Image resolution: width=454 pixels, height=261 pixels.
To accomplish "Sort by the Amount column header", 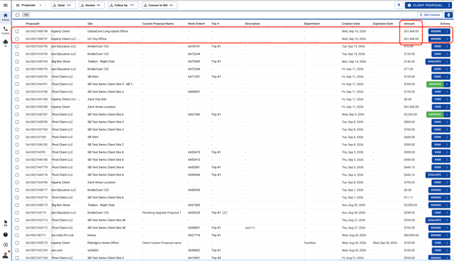I will 409,24.
